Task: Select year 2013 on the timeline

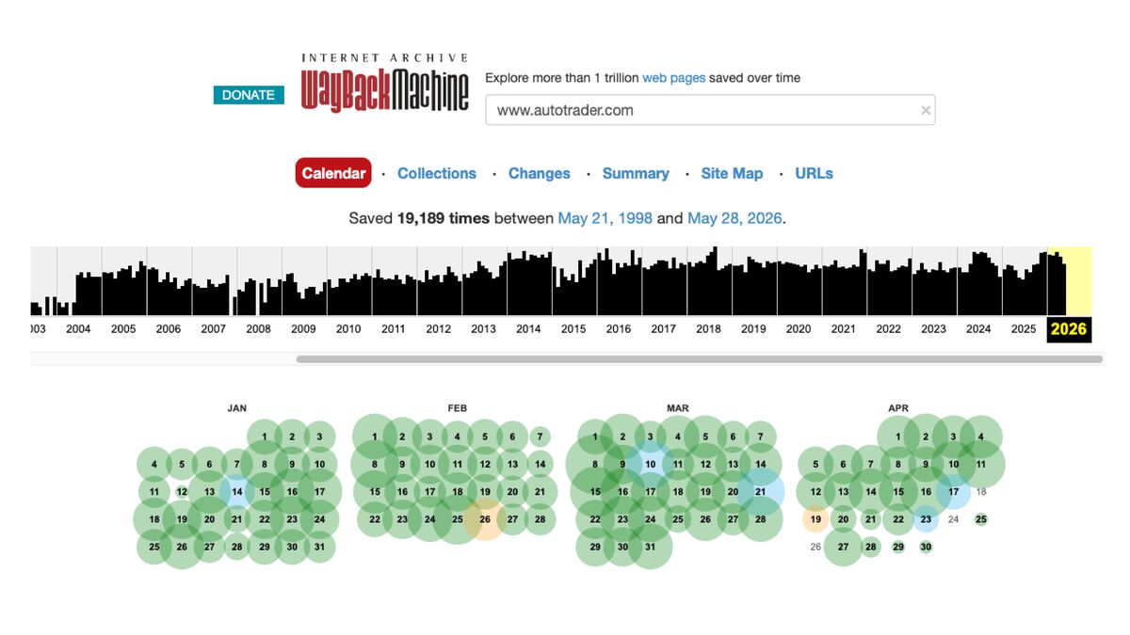Action: 483,328
